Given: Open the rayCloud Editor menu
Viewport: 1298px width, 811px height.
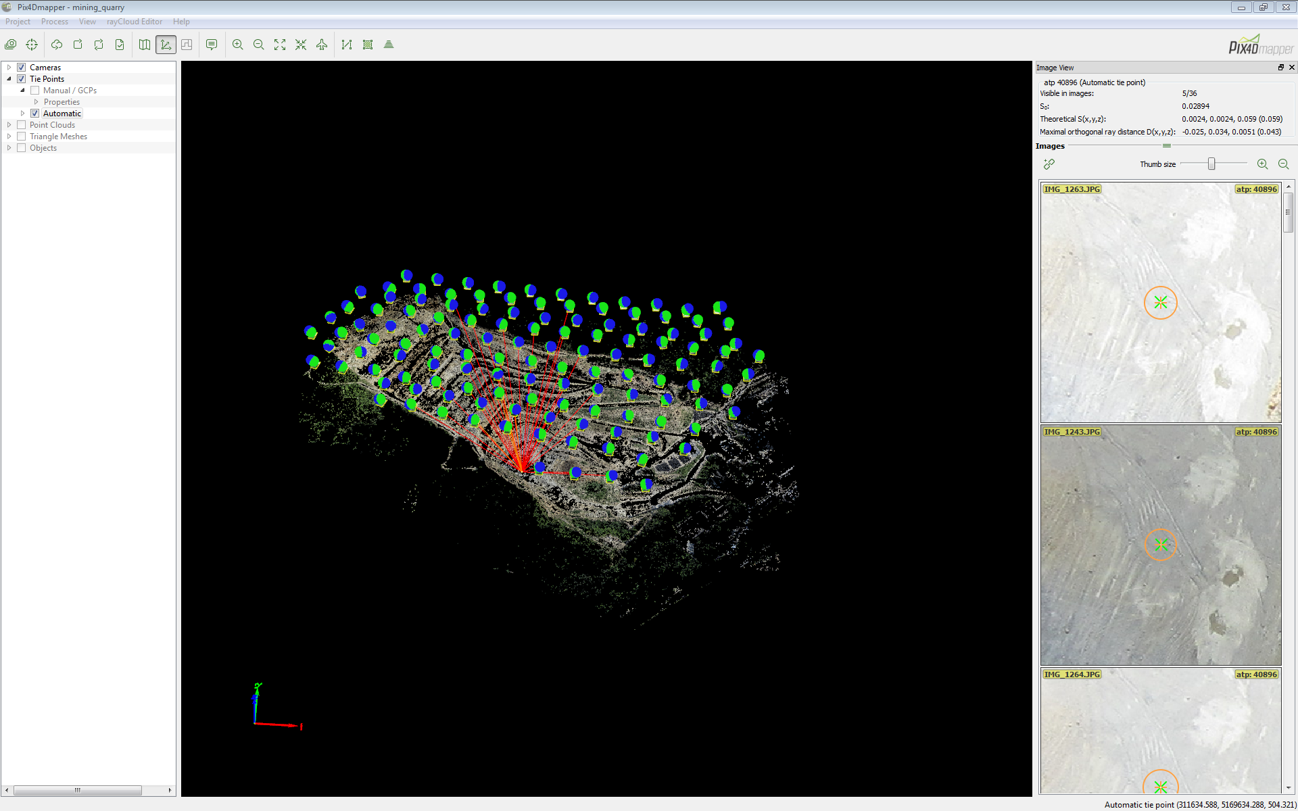Looking at the screenshot, I should (x=135, y=22).
